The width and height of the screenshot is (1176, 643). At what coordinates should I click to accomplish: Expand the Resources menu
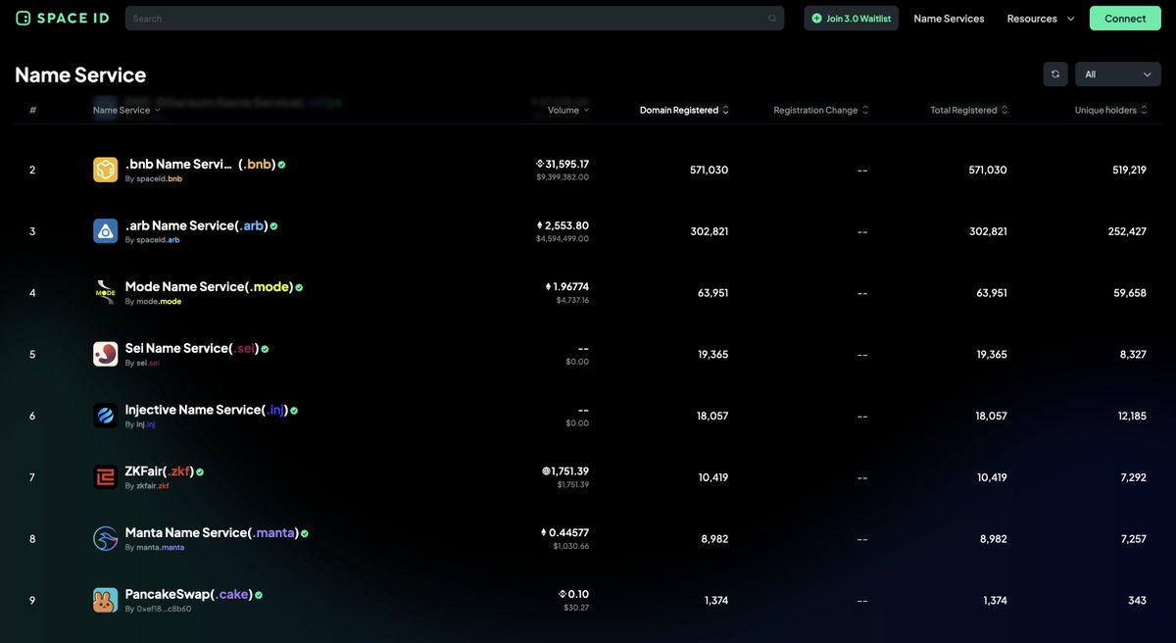[x=1041, y=19]
